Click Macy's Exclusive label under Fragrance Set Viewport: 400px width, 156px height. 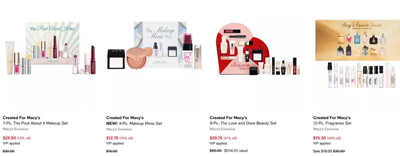tap(326, 129)
